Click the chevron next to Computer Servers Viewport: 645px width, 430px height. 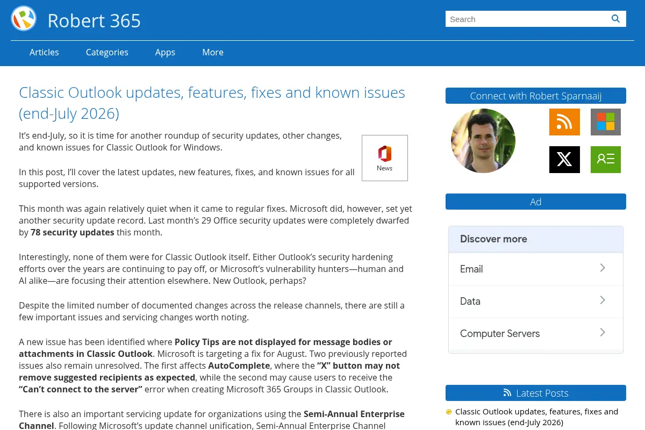[603, 332]
